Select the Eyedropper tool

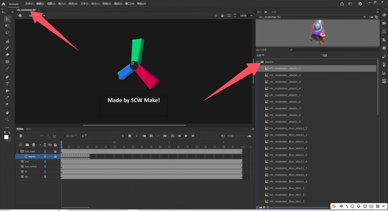7,97
